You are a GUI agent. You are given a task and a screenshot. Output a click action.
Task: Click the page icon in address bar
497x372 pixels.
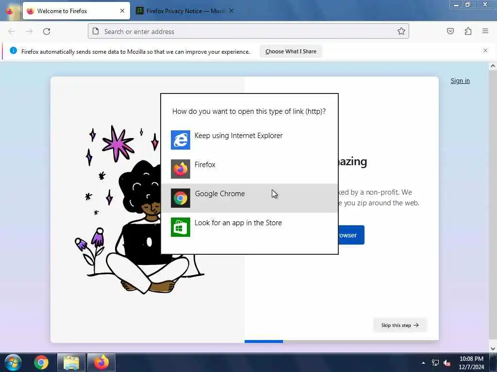[x=96, y=31]
